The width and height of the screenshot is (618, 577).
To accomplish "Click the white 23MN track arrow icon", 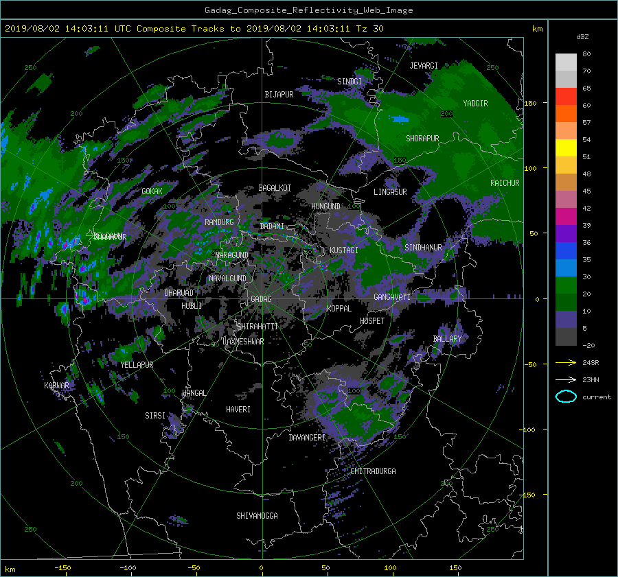I will point(566,379).
